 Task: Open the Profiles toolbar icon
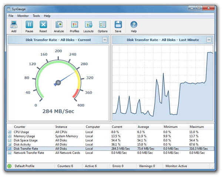coord(74,25)
